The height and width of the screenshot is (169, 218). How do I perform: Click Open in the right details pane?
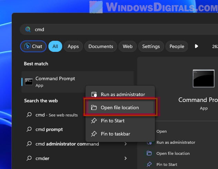(161, 131)
